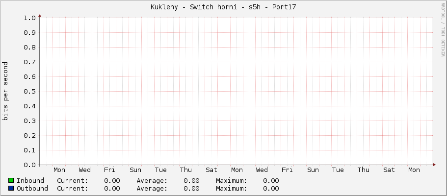Click the 1.0 y-axis value
Viewport: 447px width, 196px height.
28,18
